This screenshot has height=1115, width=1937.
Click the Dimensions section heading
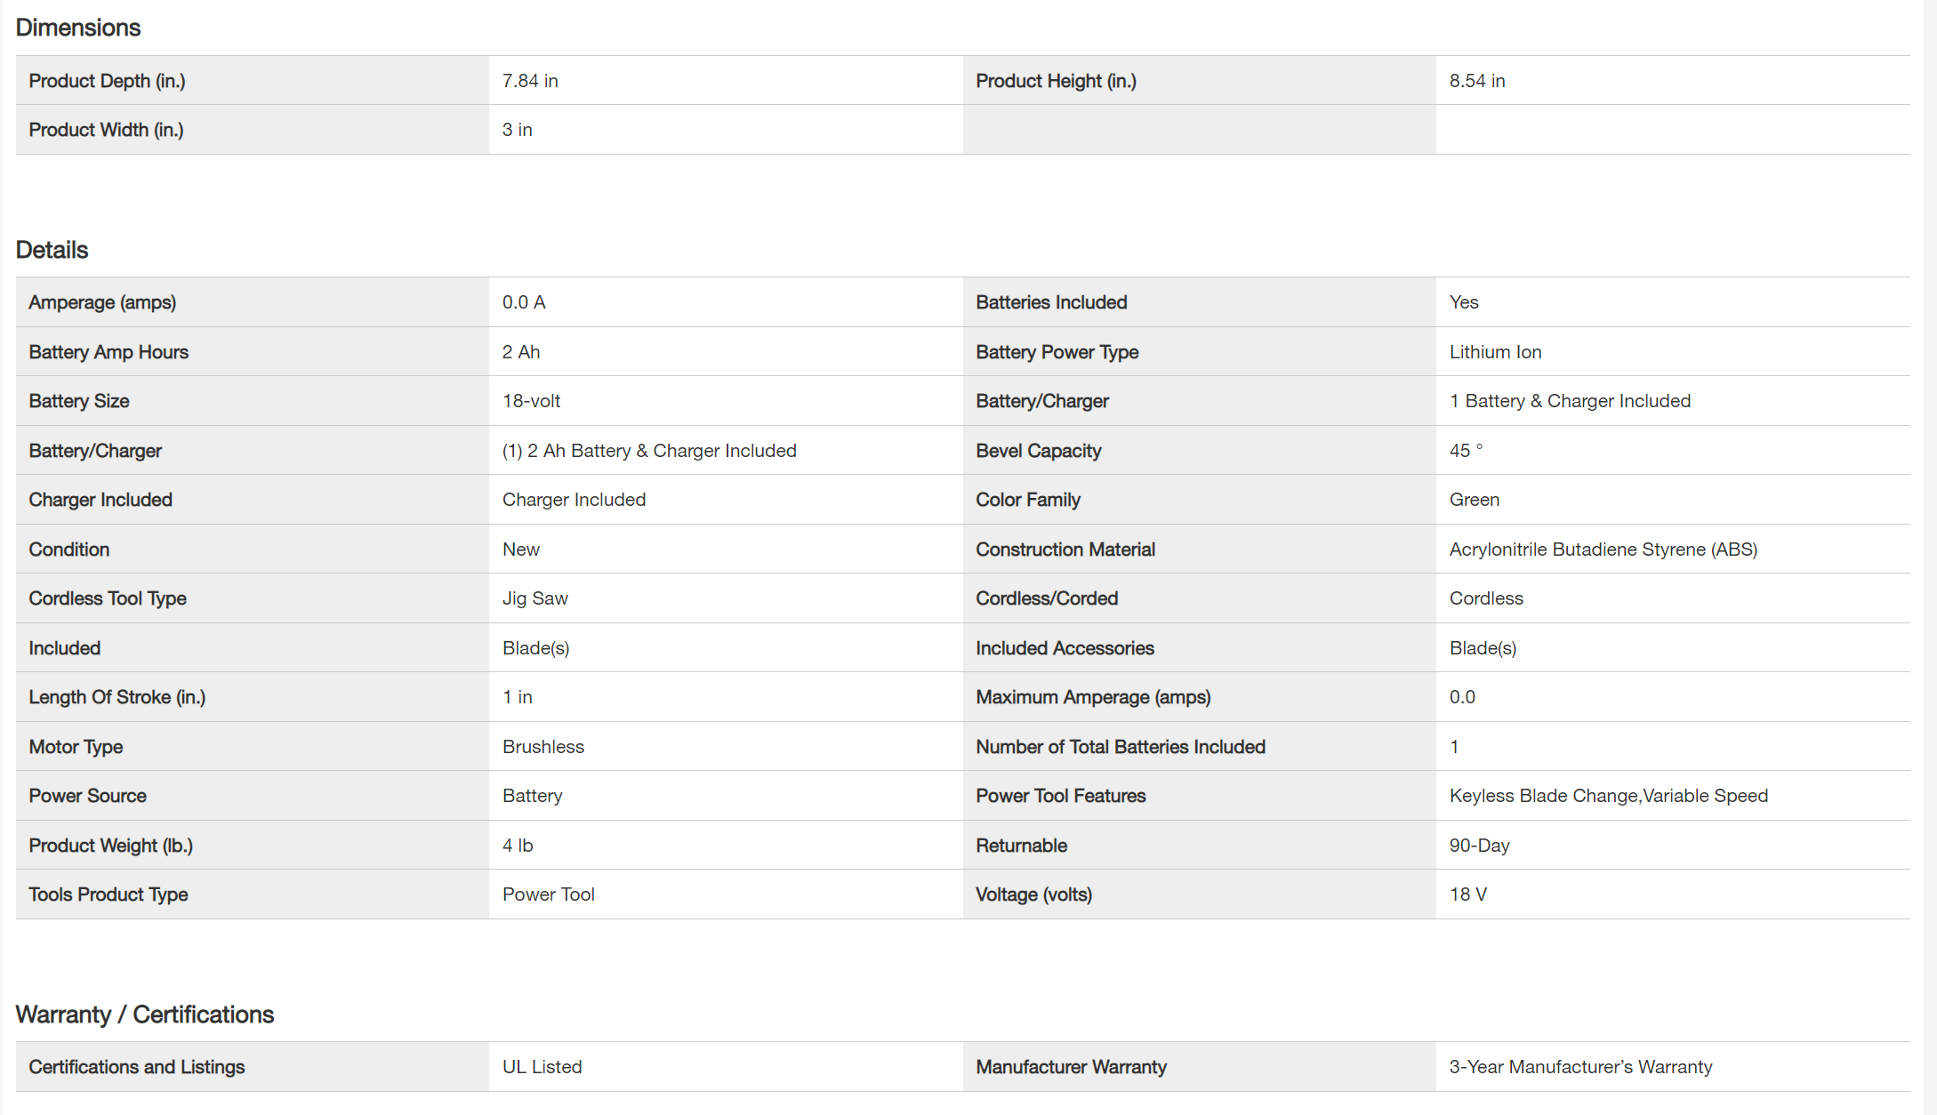click(78, 28)
